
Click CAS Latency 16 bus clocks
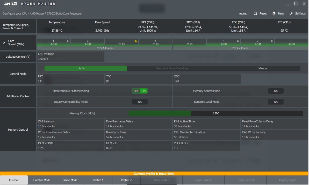tap(70, 124)
